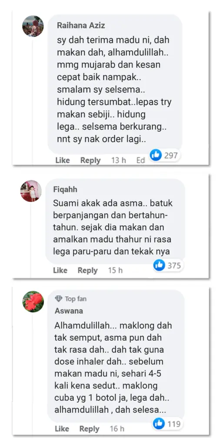Click the like reaction icon showing 375
219x445 pixels.
click(159, 265)
